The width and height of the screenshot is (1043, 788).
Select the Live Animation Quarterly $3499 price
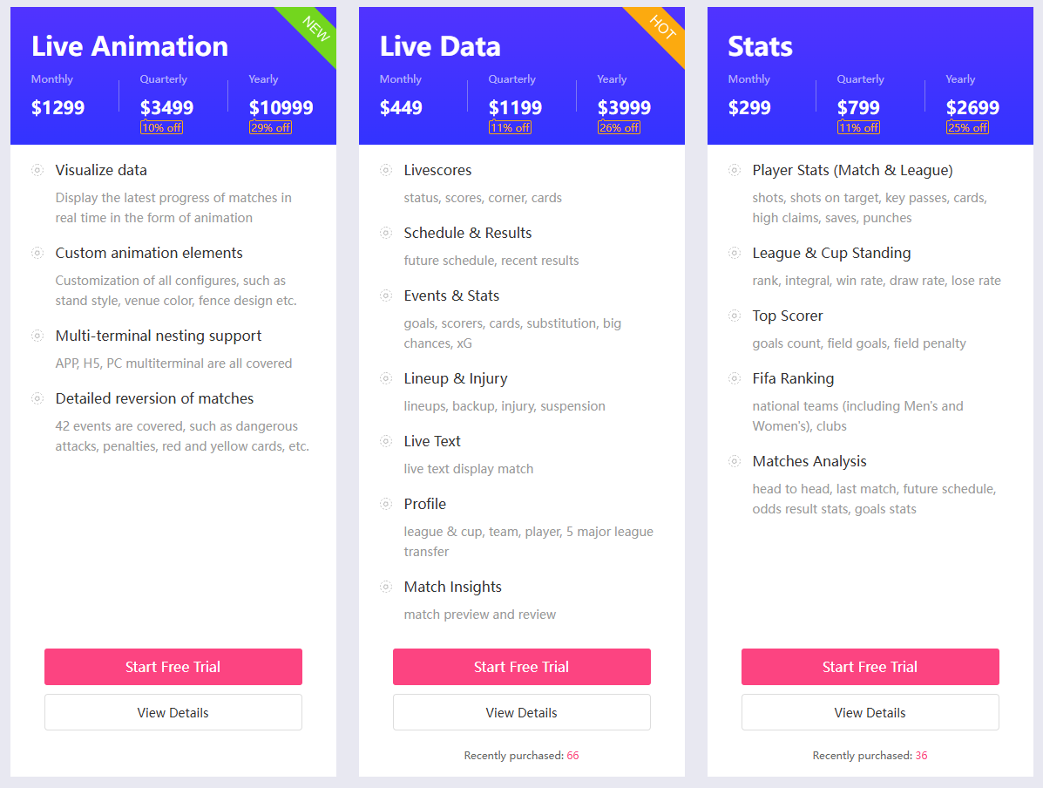point(167,107)
